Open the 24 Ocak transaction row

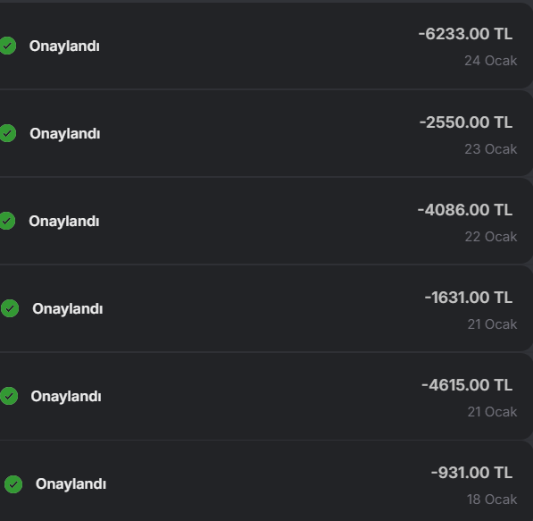pyautogui.click(x=266, y=46)
